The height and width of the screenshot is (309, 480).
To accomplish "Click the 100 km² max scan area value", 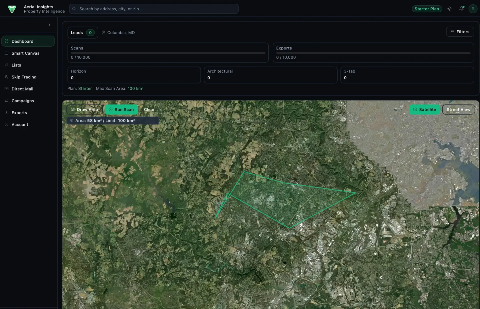I will [135, 88].
